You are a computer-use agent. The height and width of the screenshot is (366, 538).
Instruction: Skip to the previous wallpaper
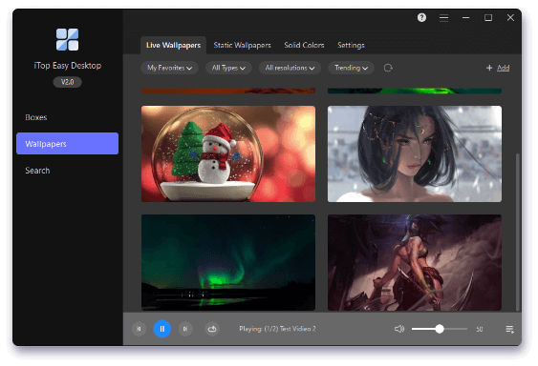pyautogui.click(x=139, y=329)
